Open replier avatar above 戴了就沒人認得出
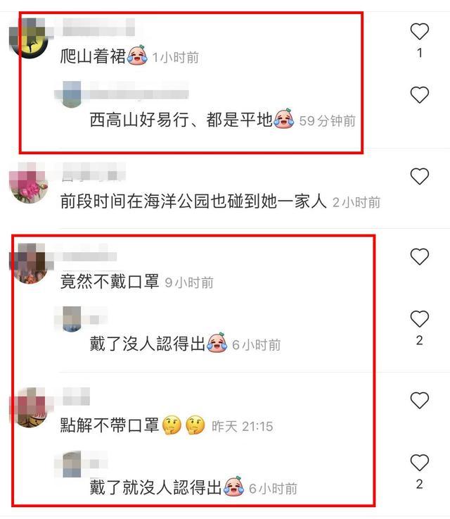This screenshot has height=519, width=450. pos(72,464)
